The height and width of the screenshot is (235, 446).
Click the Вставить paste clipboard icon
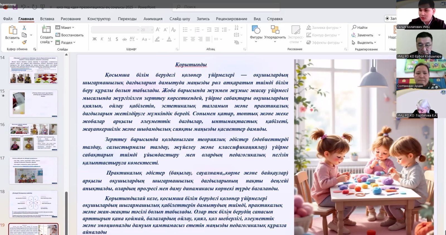[12, 30]
